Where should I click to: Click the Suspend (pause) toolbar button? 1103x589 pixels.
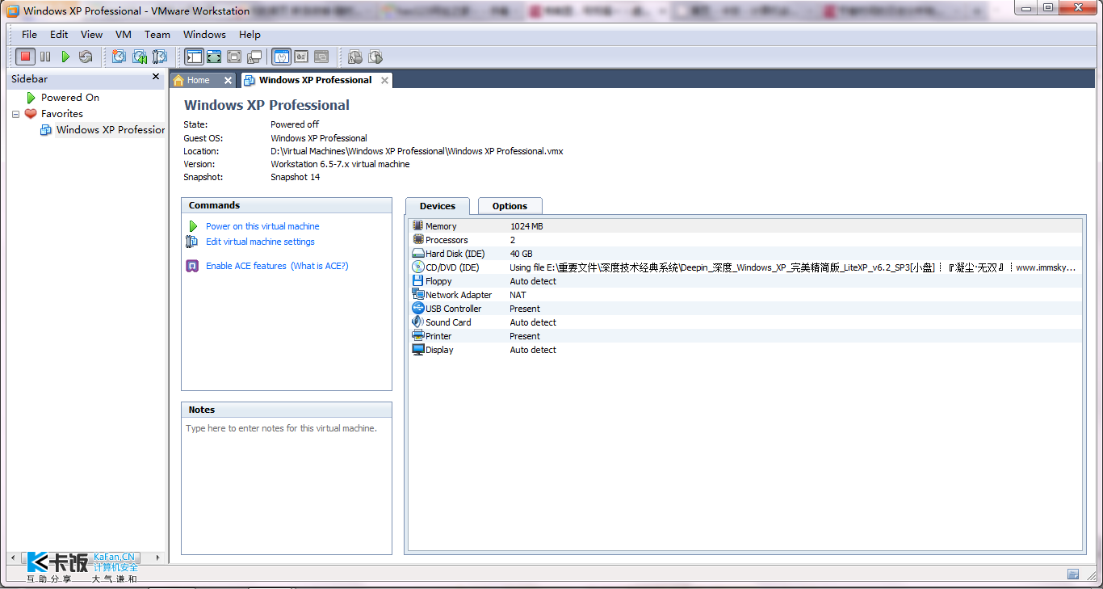(x=45, y=57)
